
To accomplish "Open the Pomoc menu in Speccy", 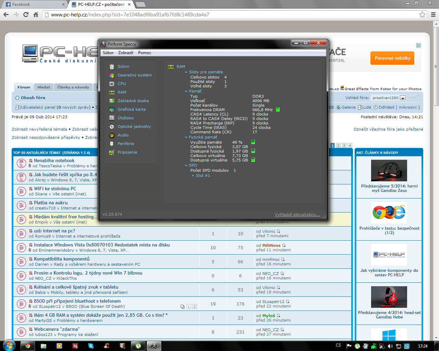I will pyautogui.click(x=145, y=53).
